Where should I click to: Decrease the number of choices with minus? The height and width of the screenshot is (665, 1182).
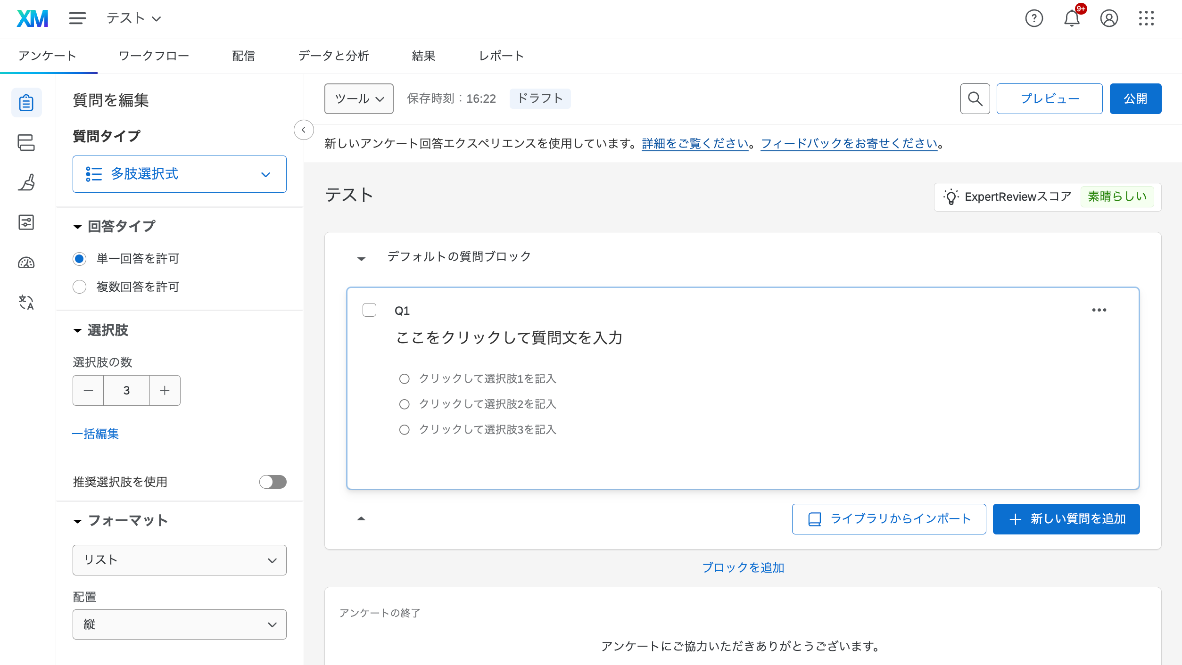pos(88,390)
